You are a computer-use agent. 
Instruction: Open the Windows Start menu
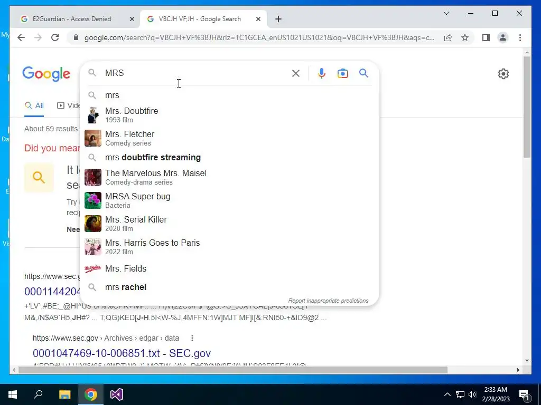[x=13, y=394]
